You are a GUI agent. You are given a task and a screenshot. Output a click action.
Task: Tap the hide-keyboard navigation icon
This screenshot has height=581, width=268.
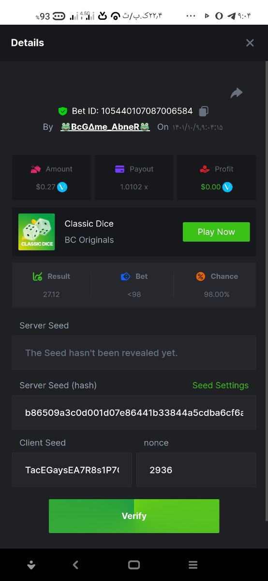[x=31, y=565]
